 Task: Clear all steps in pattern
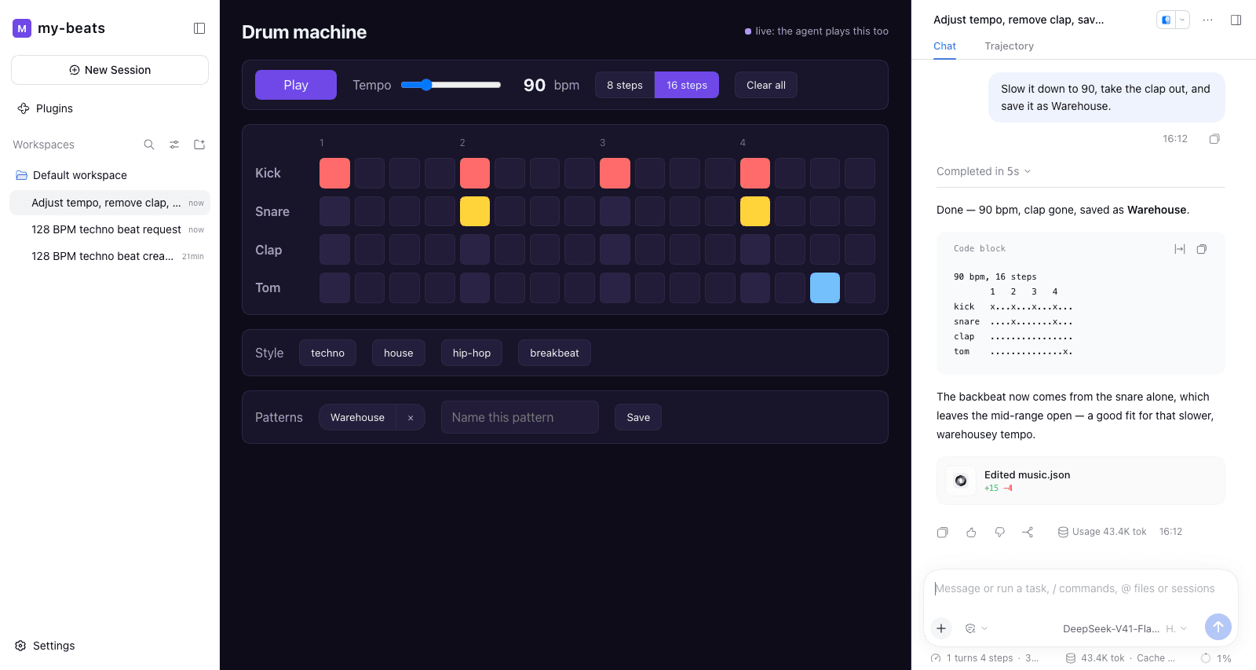[x=766, y=85]
